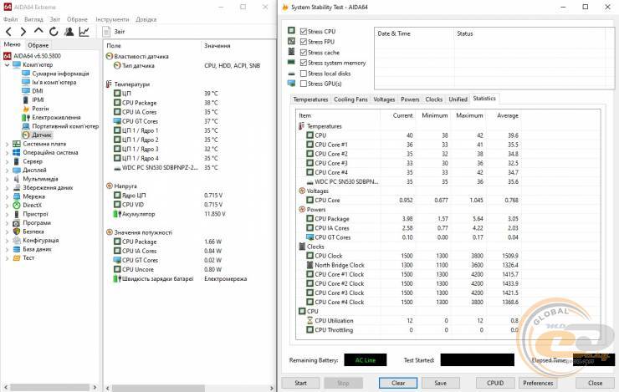Click the Save button
The image size is (619, 392).
pos(440,383)
